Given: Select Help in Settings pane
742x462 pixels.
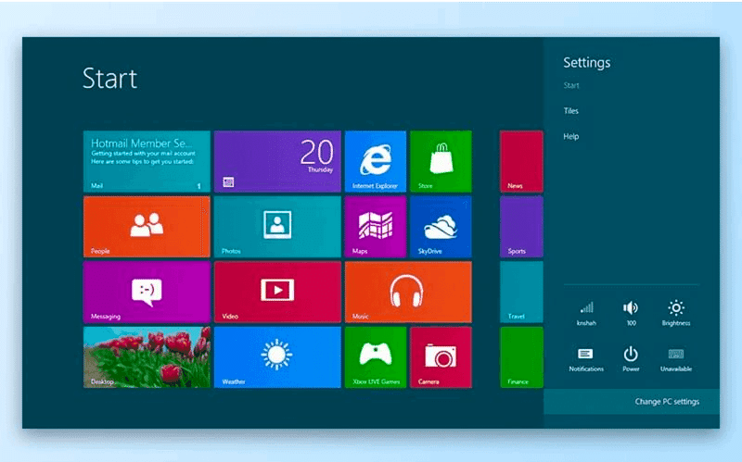Looking at the screenshot, I should click(570, 136).
